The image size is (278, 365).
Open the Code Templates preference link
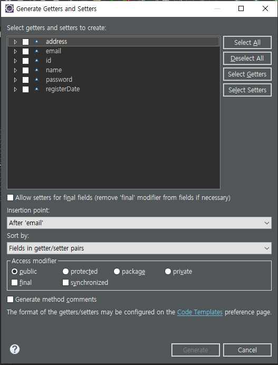(200, 312)
